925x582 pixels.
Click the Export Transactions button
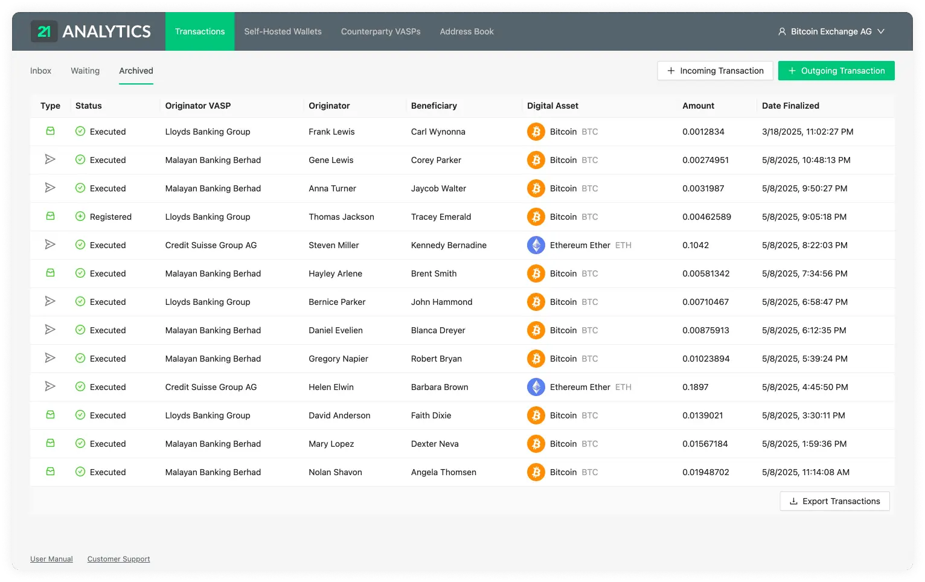[834, 501]
